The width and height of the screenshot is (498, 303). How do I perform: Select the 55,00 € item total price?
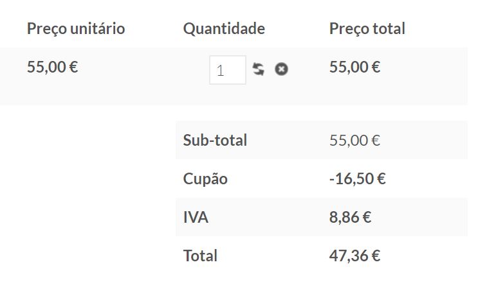355,67
